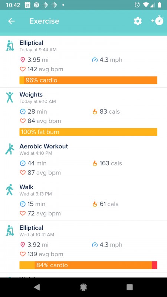Tap the elliptical machine icon for today's workout
The image size is (167, 297).
pos(10,46)
